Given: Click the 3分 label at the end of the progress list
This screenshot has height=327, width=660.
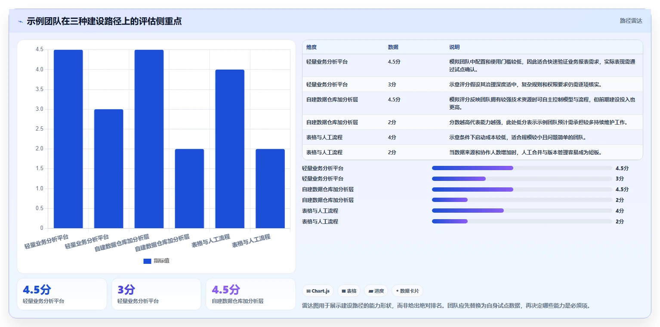Looking at the screenshot, I should coord(620,179).
